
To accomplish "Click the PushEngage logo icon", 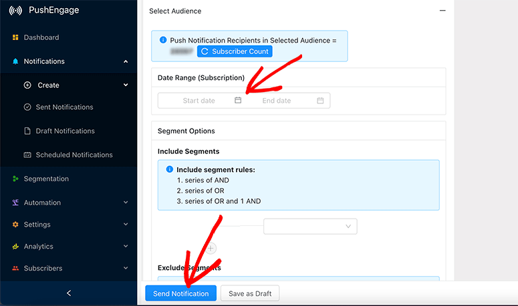I will pyautogui.click(x=15, y=11).
